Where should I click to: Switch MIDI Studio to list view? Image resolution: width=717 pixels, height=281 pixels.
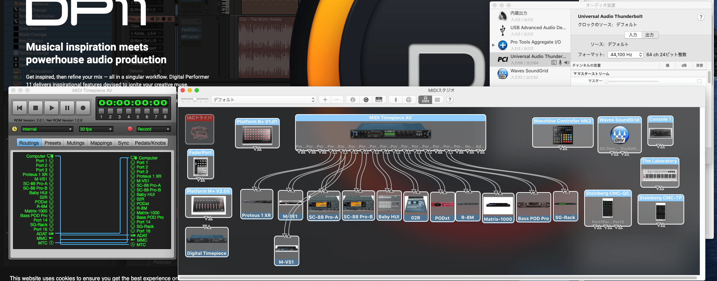click(x=437, y=100)
